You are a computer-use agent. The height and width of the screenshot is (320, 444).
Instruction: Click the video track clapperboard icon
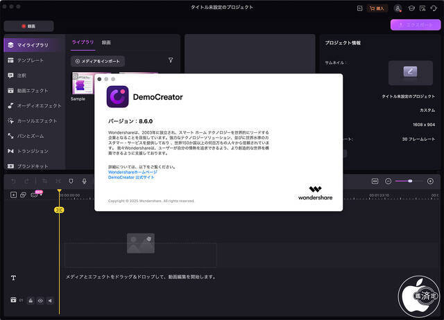pos(13,300)
